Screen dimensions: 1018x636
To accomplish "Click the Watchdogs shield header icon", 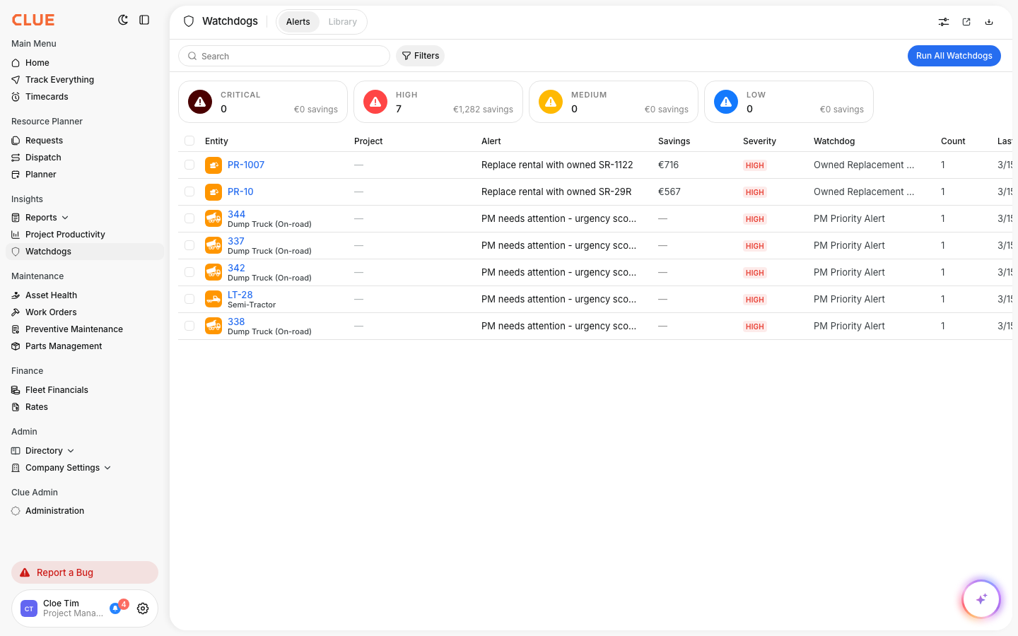I will click(x=189, y=21).
